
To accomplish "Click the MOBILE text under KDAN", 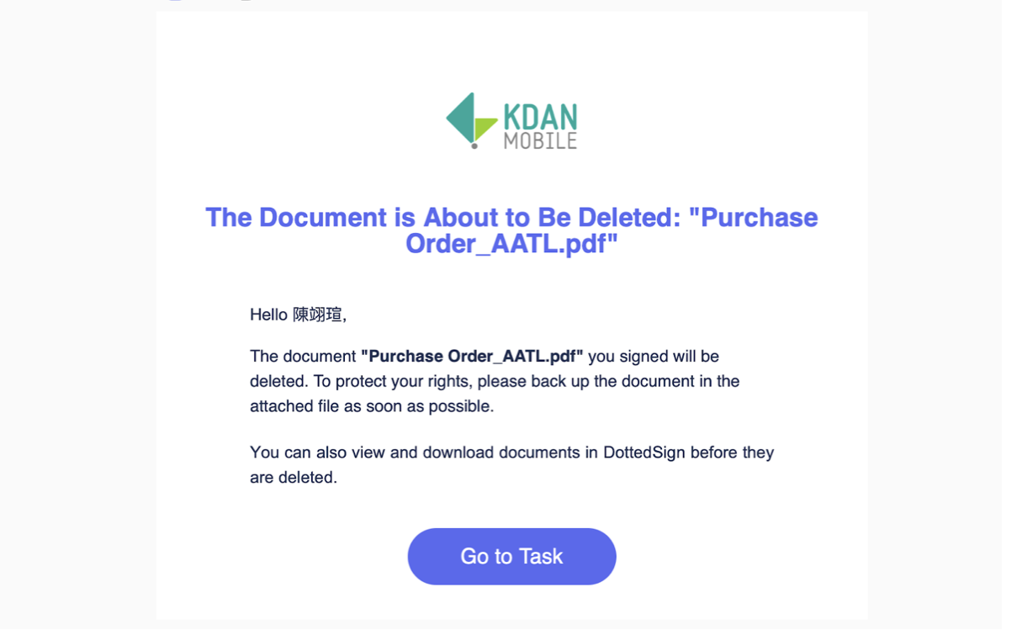I will [x=540, y=140].
